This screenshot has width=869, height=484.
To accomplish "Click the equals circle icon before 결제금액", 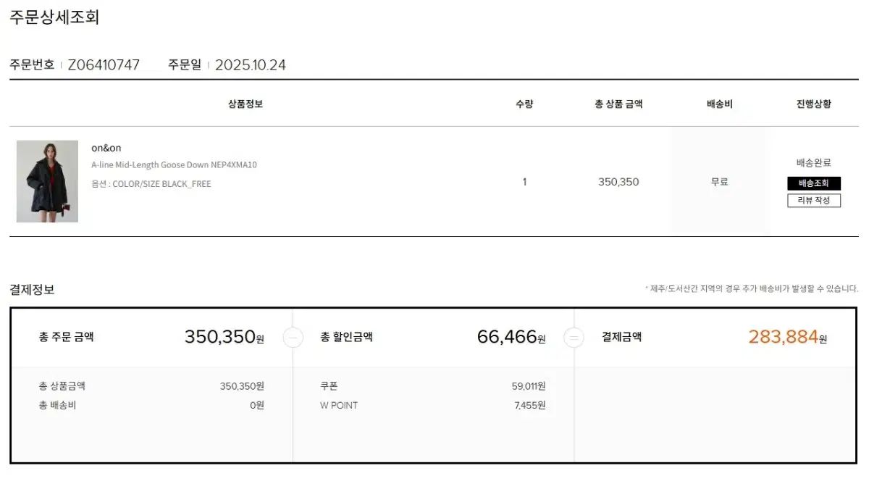I will (x=574, y=338).
